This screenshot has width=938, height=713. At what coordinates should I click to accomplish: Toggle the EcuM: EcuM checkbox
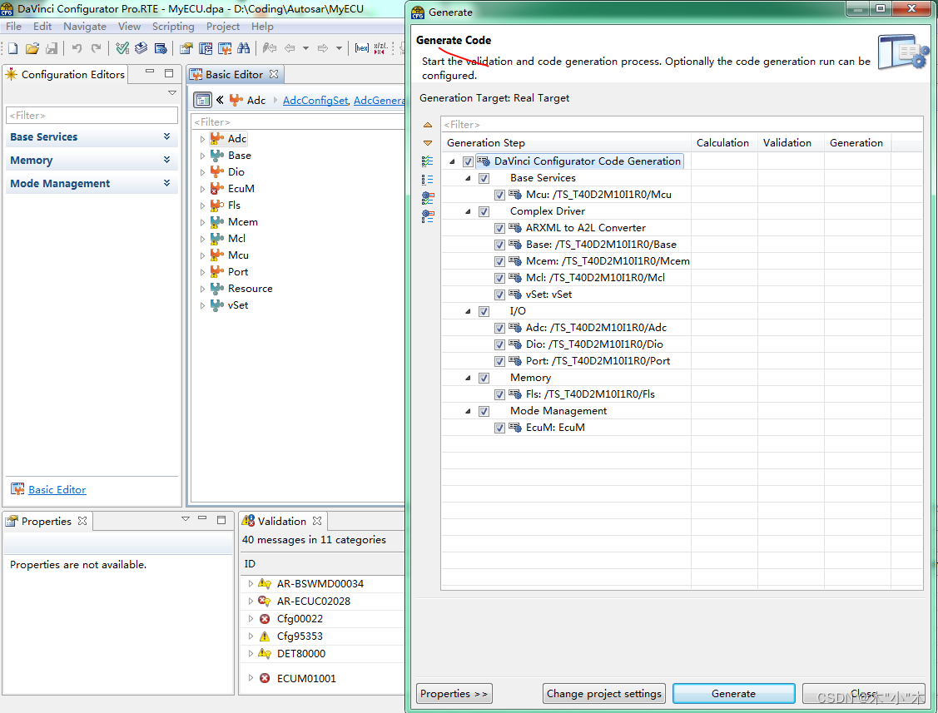[499, 428]
